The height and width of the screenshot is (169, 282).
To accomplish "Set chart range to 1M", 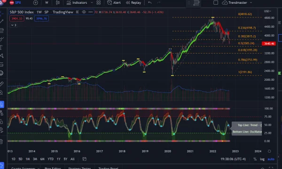I will point(28,159).
